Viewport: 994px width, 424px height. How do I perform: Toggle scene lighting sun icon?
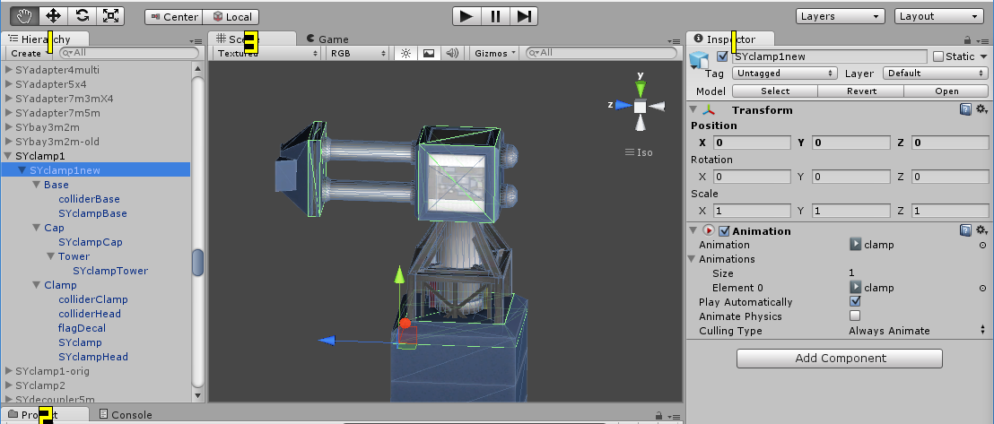(x=405, y=53)
